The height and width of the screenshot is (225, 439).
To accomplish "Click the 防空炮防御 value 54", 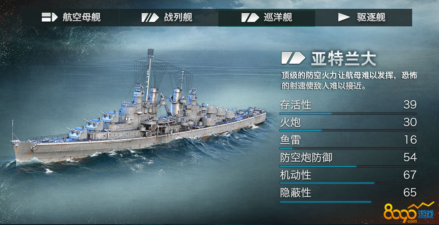I will click(410, 158).
